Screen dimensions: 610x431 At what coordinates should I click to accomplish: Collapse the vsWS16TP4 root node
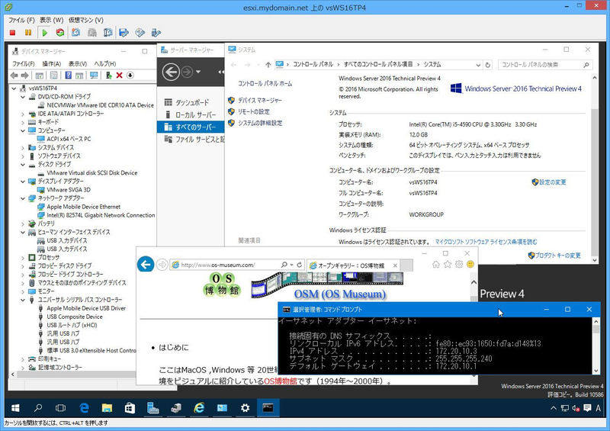click(x=14, y=88)
